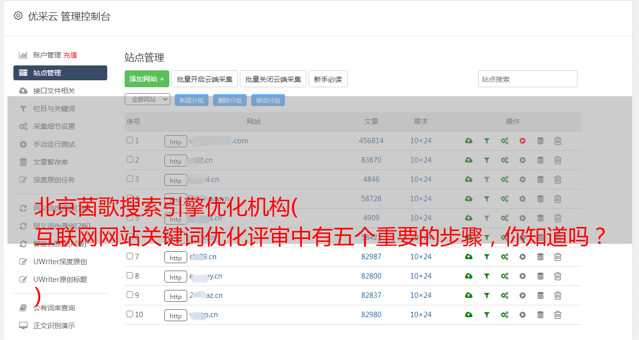The height and width of the screenshot is (340, 639).
Task: Select 站点管理 in the sidebar
Action: point(60,73)
